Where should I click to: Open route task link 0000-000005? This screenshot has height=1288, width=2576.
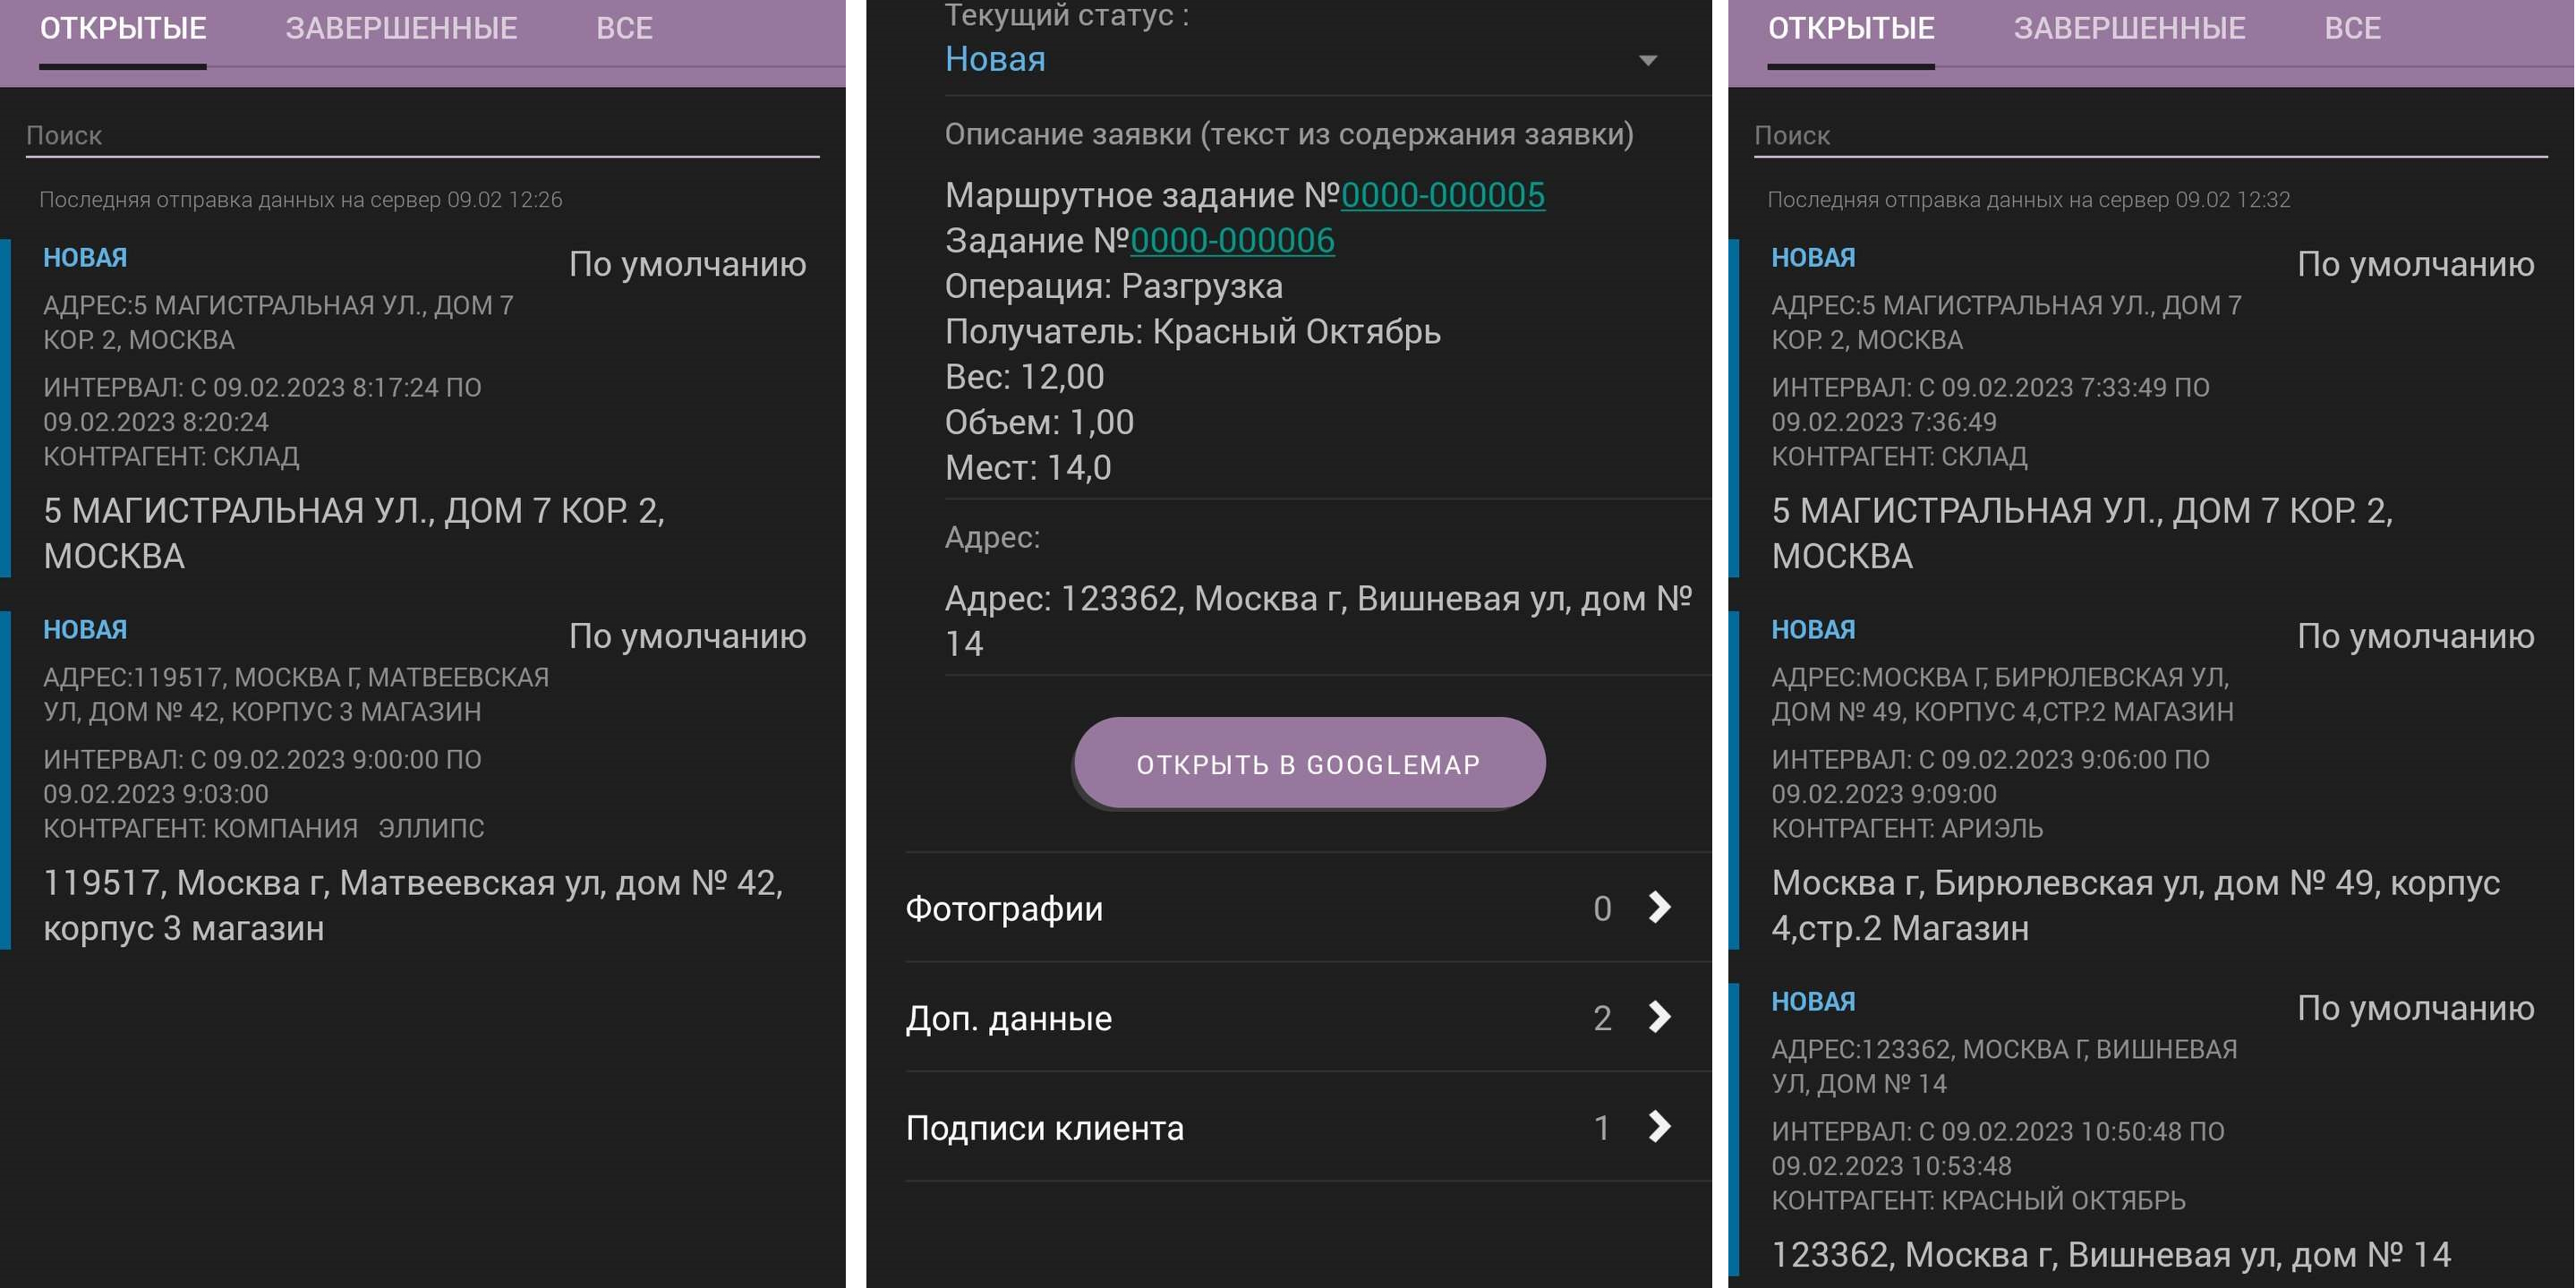coord(1442,196)
